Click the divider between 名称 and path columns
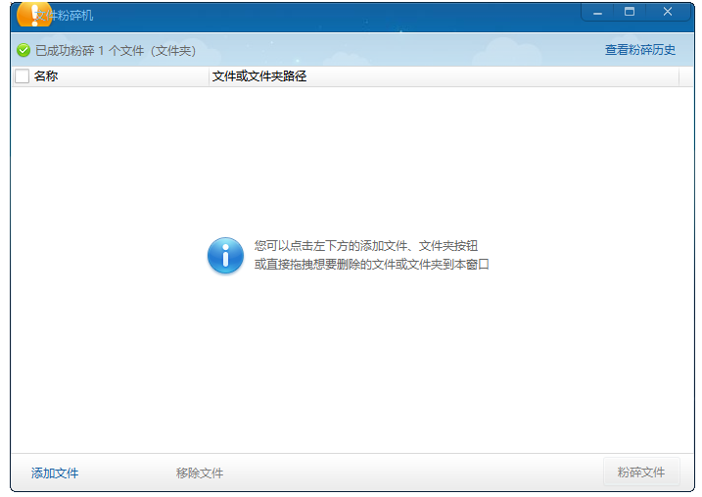 pos(209,76)
